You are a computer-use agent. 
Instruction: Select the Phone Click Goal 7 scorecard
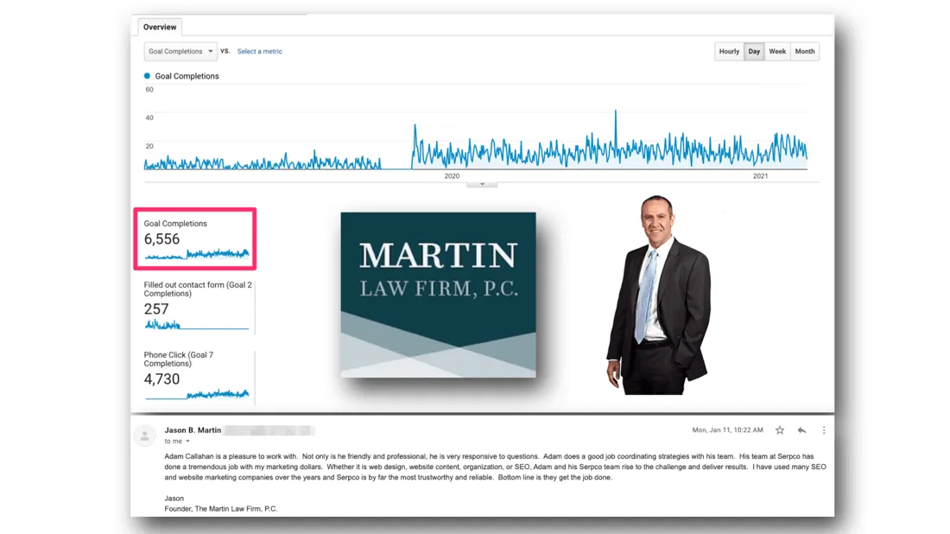(198, 377)
